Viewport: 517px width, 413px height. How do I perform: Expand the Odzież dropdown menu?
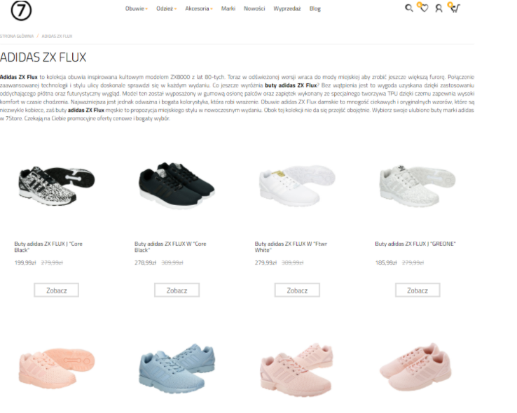167,8
